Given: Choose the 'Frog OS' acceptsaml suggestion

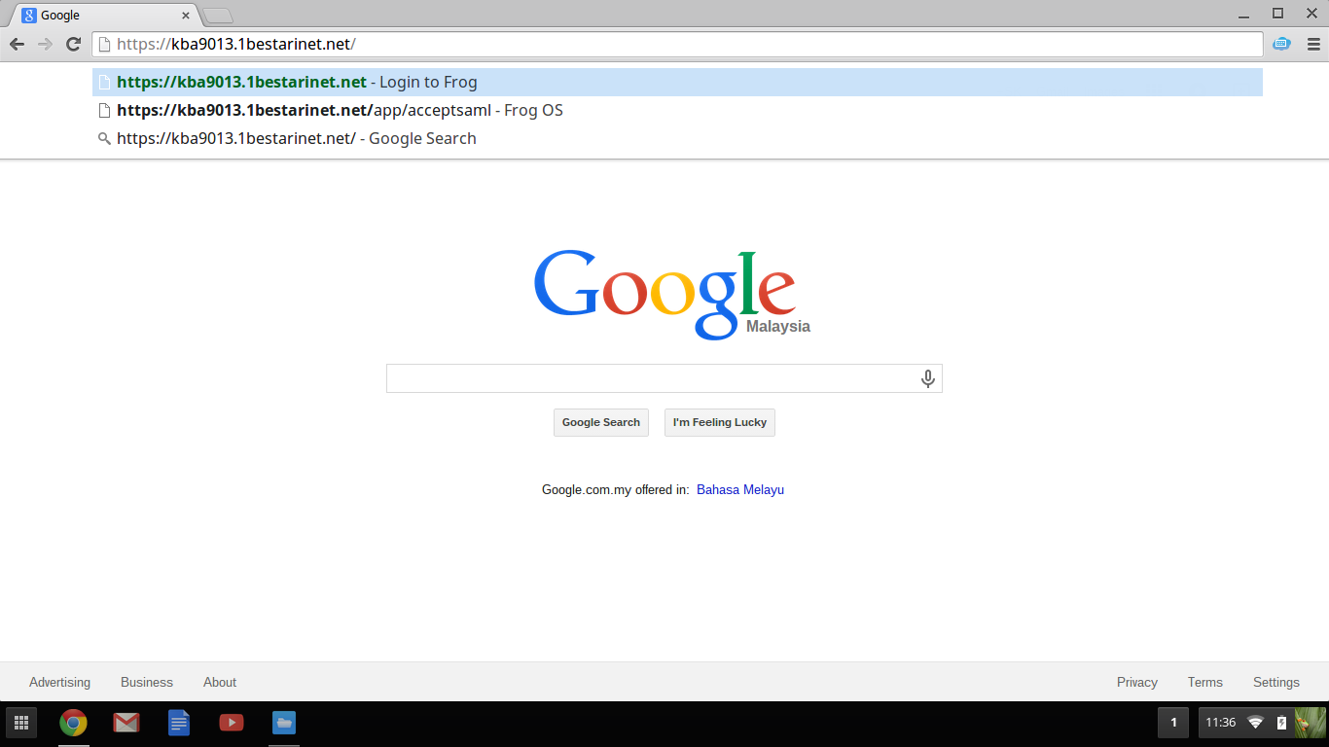Looking at the screenshot, I should pyautogui.click(x=677, y=110).
